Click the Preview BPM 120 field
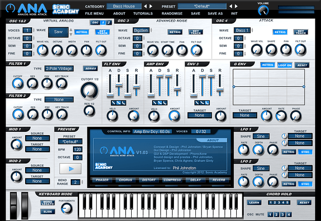This screenshot has width=321, height=221. [78, 149]
